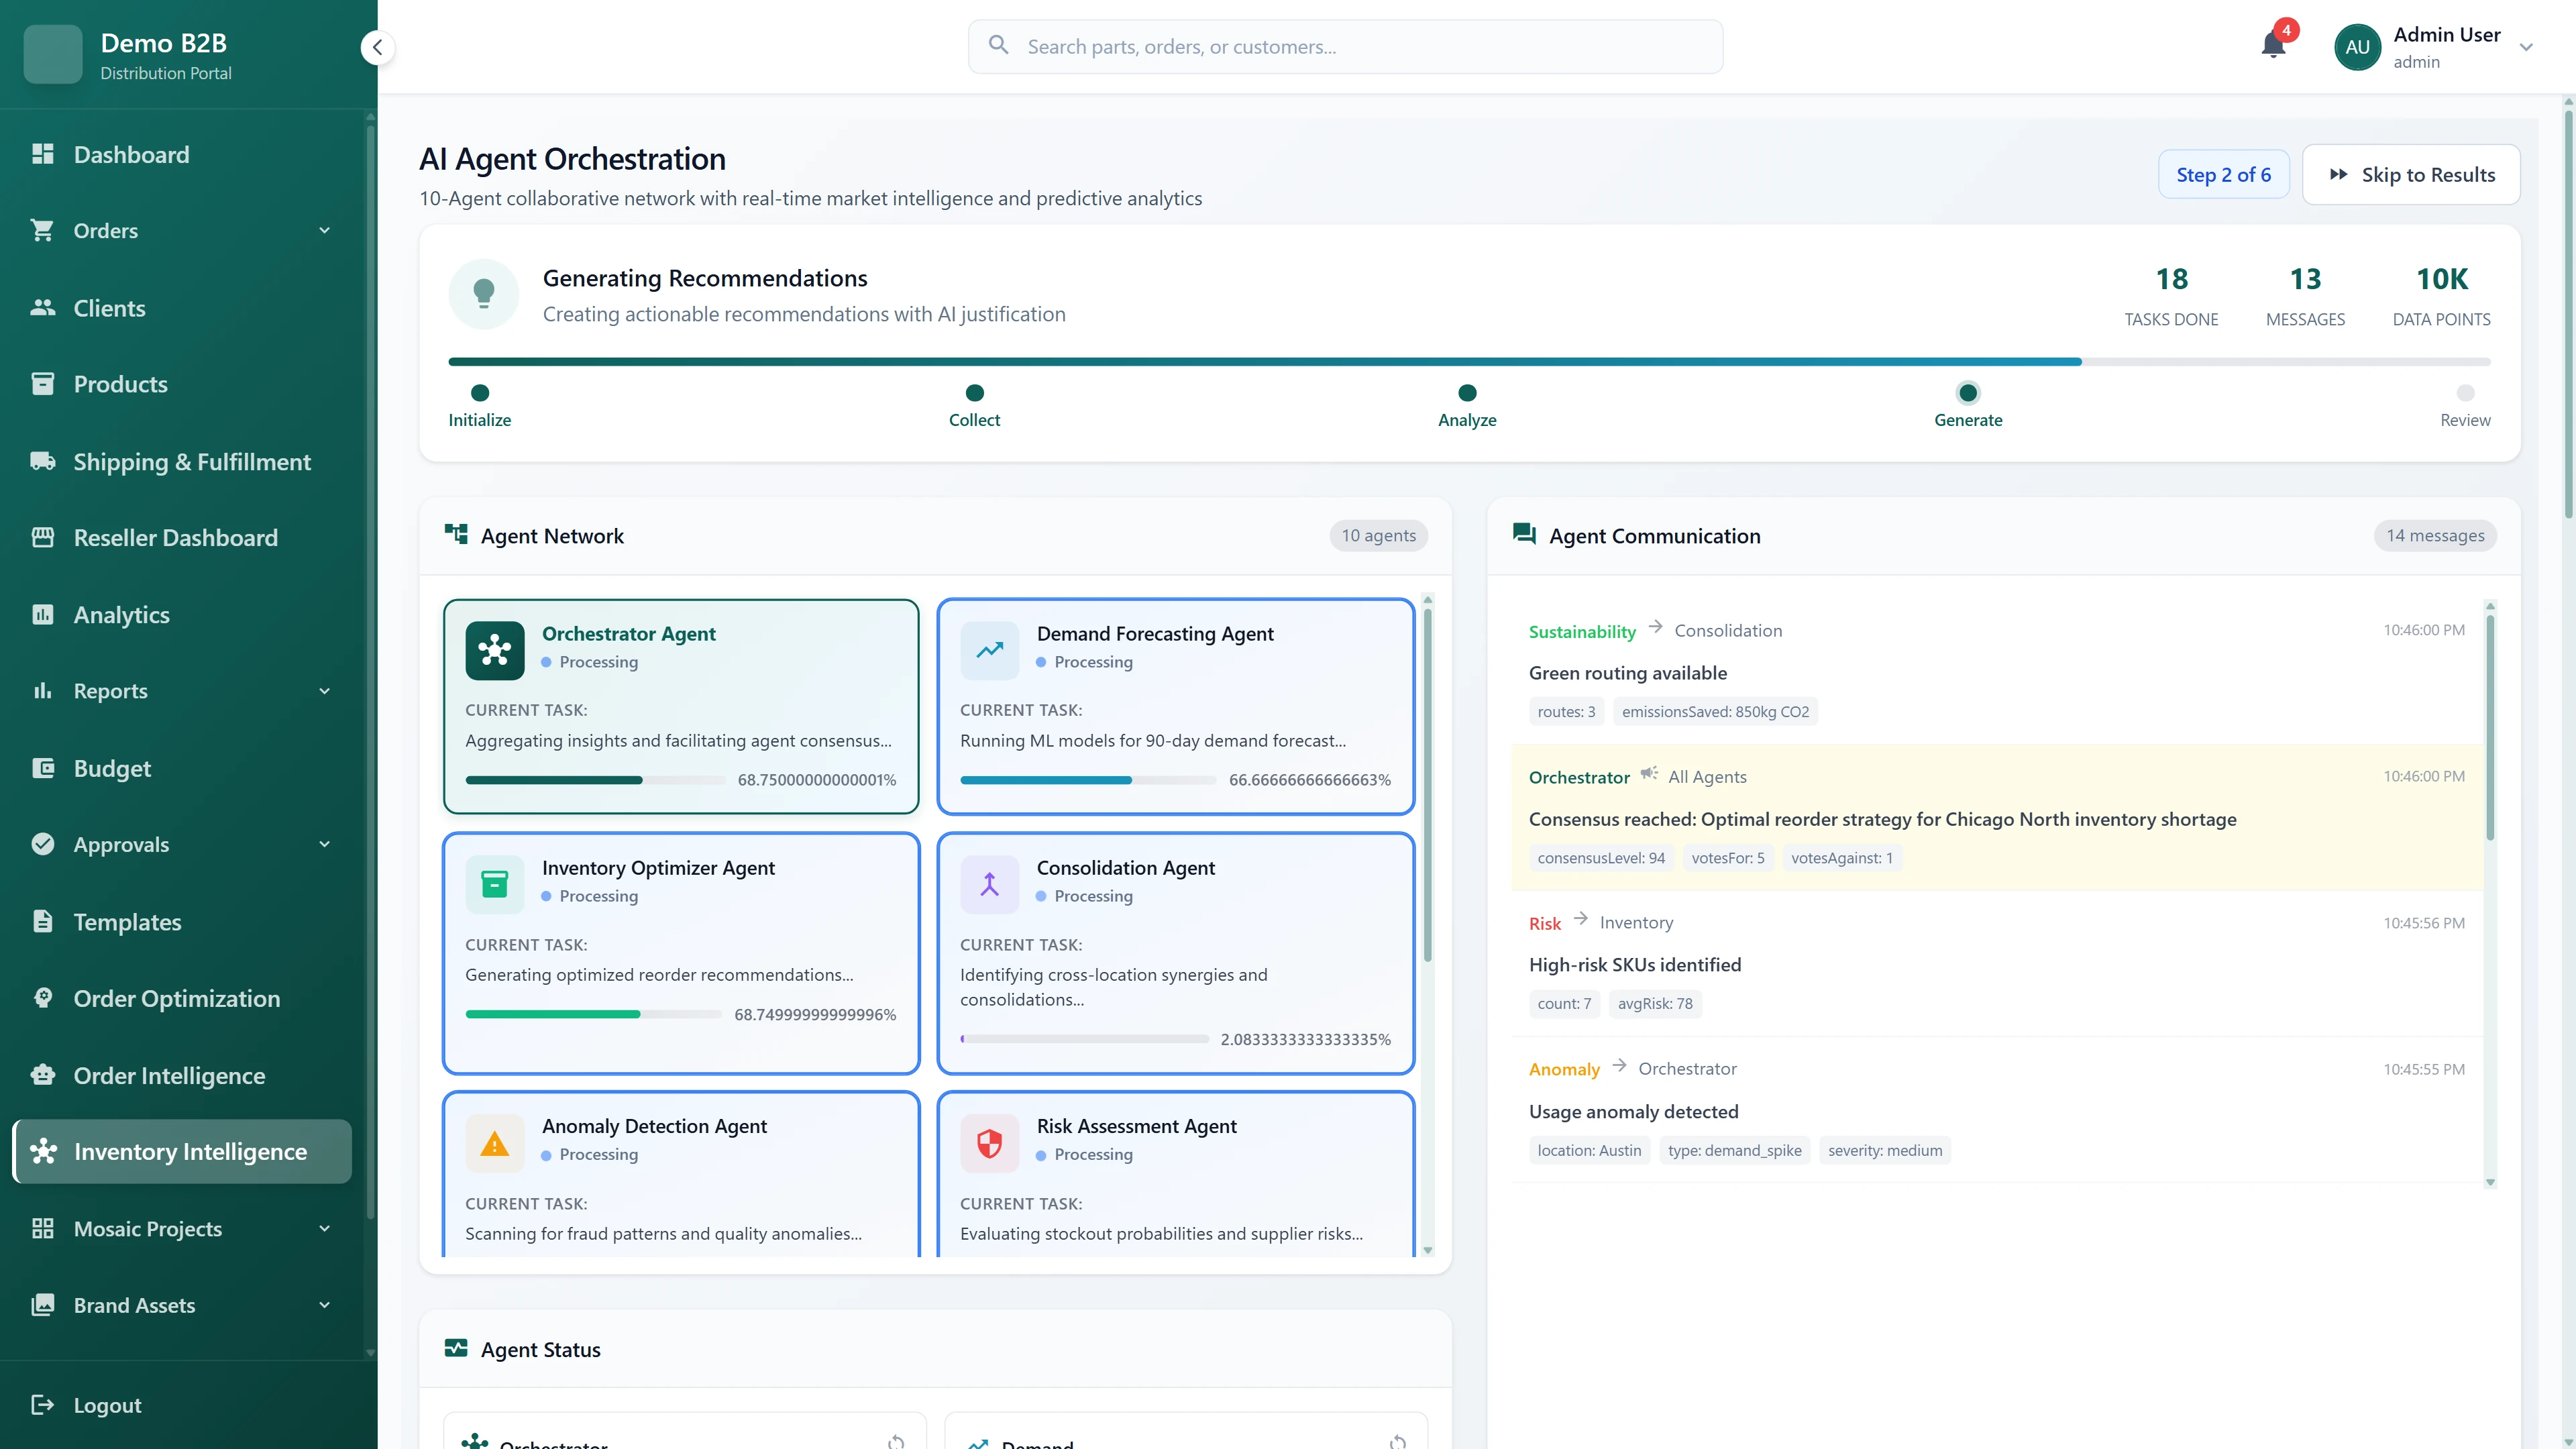Viewport: 2576px width, 1449px height.
Task: Click the Skip to Results button
Action: pyautogui.click(x=2411, y=173)
